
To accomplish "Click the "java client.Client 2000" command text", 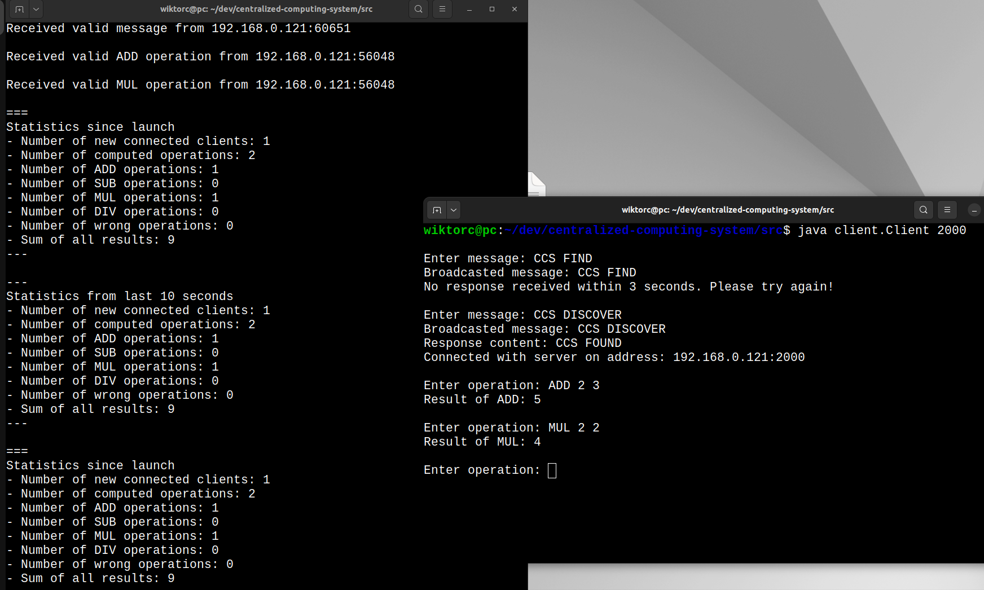I will (881, 230).
